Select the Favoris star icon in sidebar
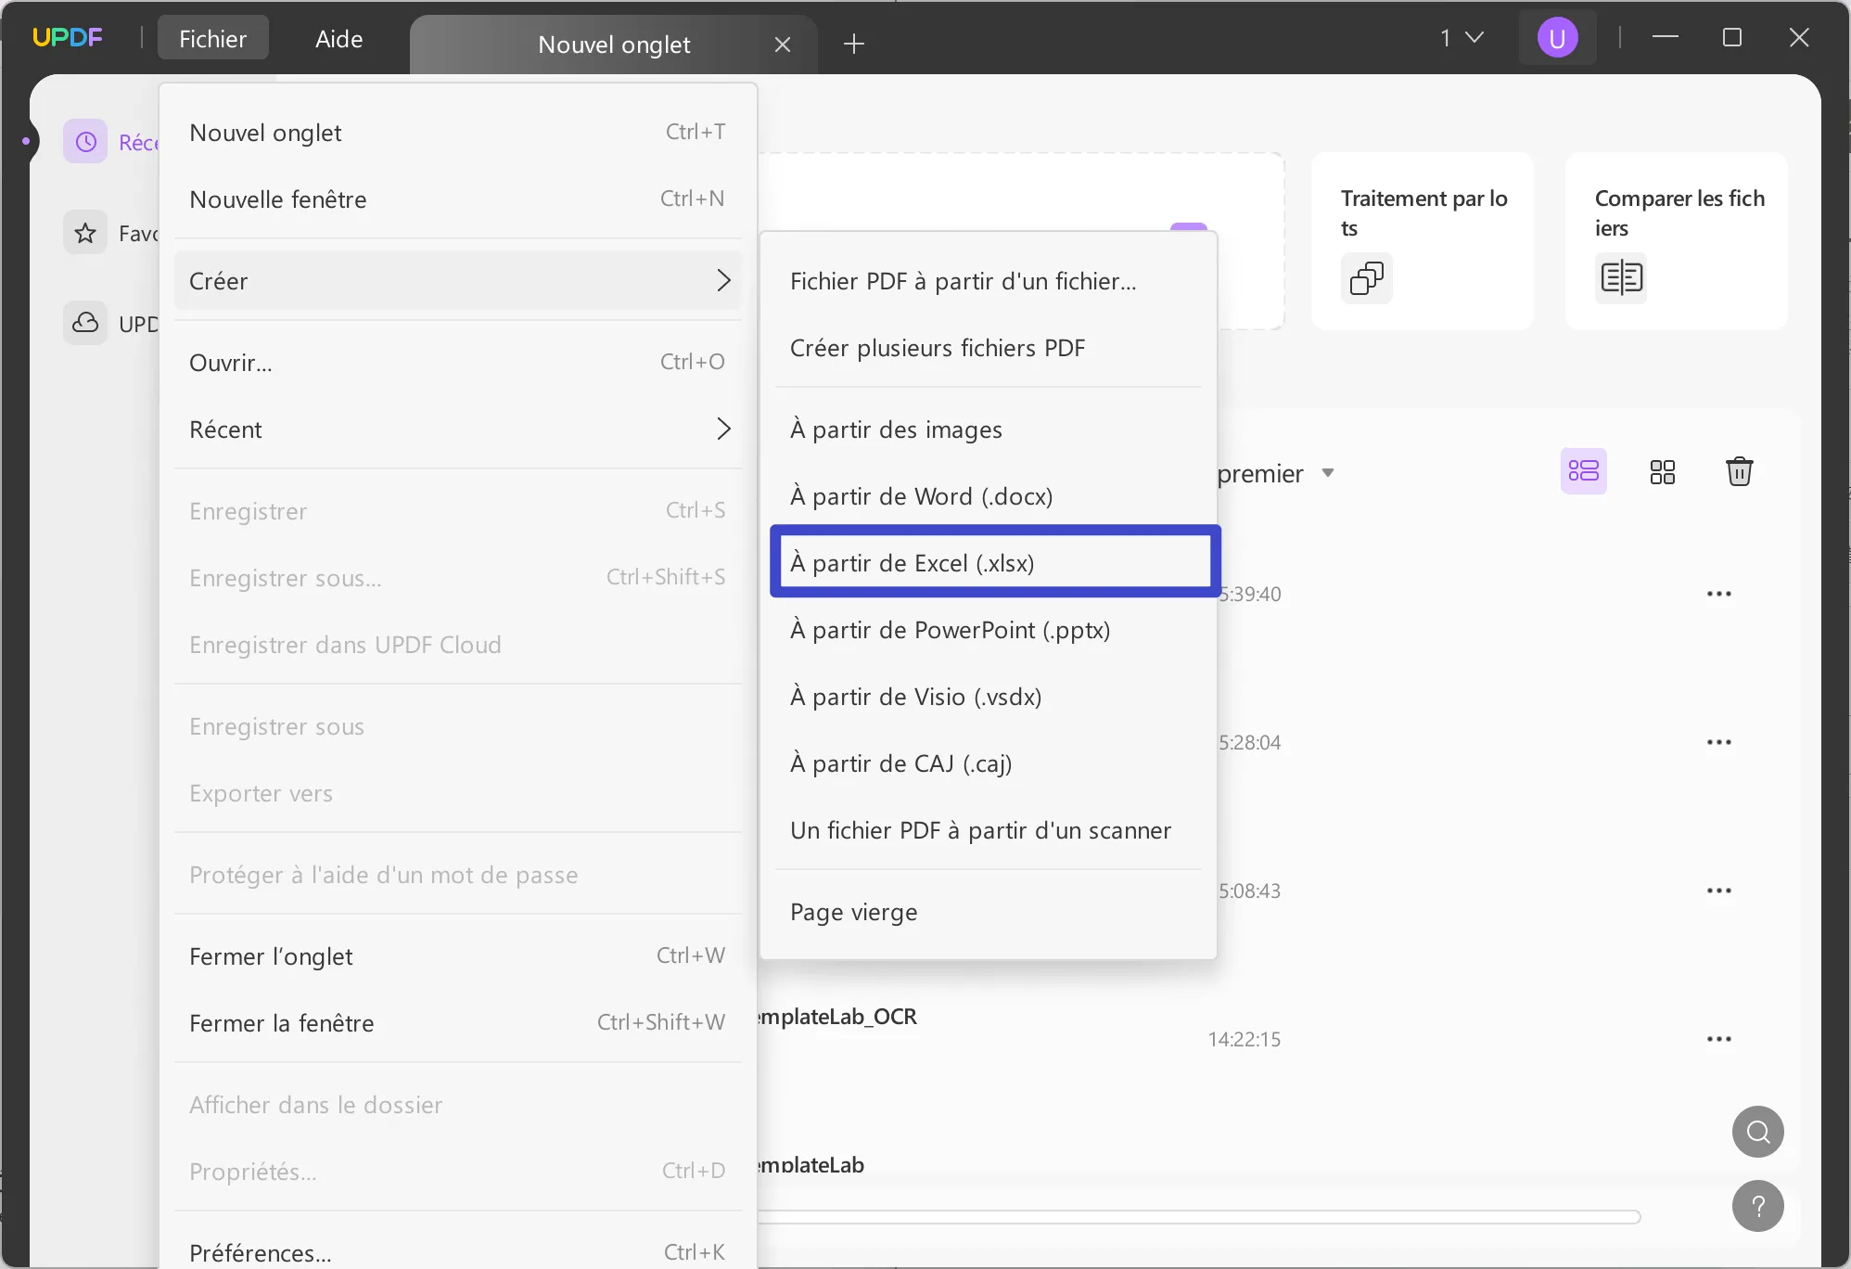The image size is (1851, 1269). [84, 232]
